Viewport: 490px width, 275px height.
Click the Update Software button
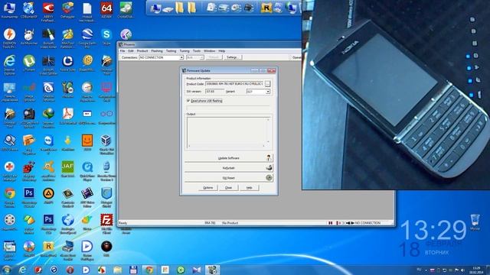[x=228, y=158]
